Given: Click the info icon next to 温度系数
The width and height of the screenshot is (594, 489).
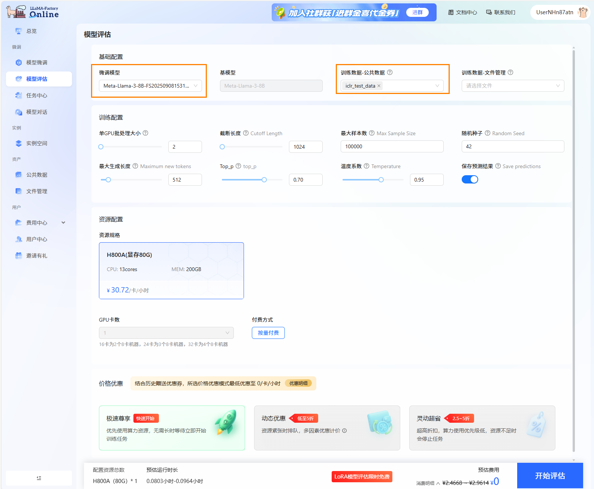Looking at the screenshot, I should click(367, 166).
